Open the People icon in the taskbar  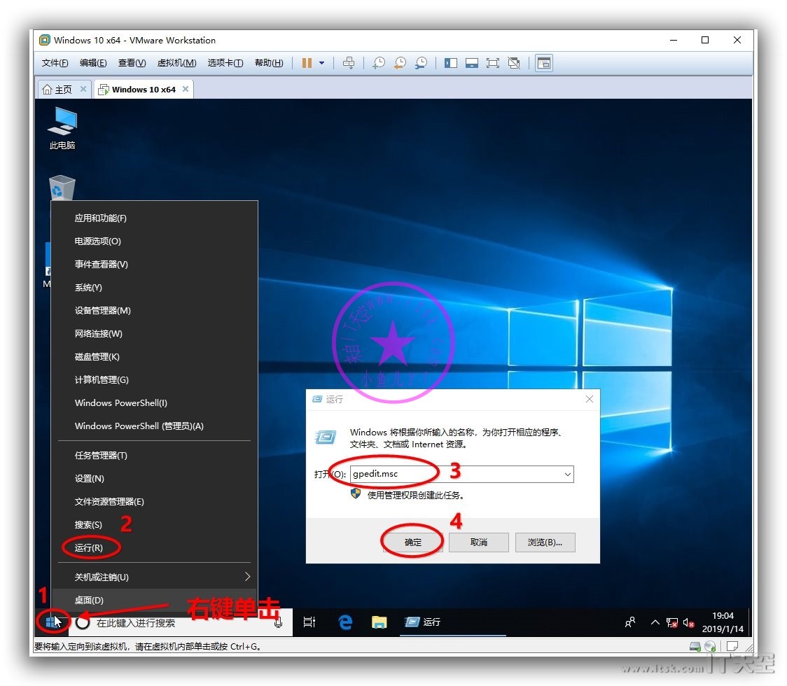coord(630,622)
